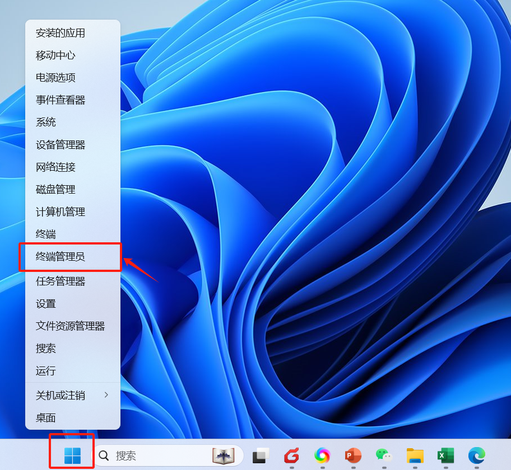511x470 pixels.
Task: Open WeChat from the taskbar
Action: (x=384, y=455)
